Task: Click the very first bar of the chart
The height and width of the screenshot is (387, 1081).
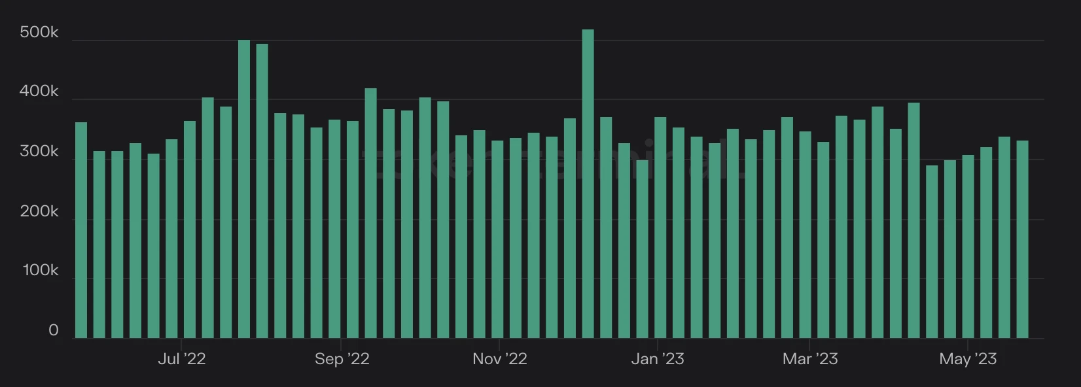Action: tap(81, 230)
